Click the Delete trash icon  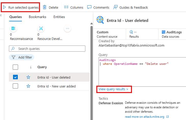pyautogui.click(x=45, y=7)
